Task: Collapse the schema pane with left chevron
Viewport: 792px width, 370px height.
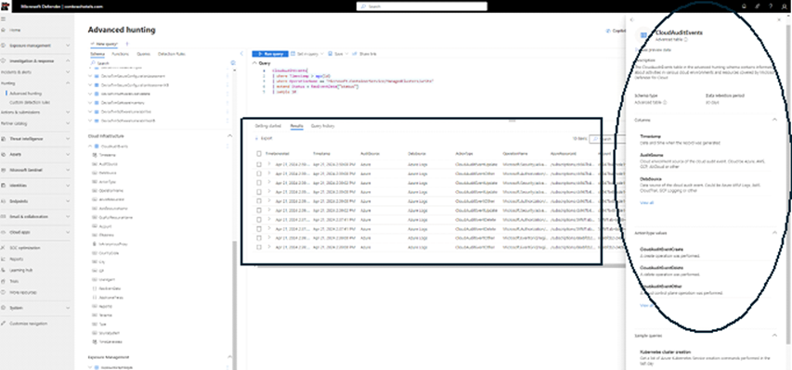Action: click(x=241, y=54)
